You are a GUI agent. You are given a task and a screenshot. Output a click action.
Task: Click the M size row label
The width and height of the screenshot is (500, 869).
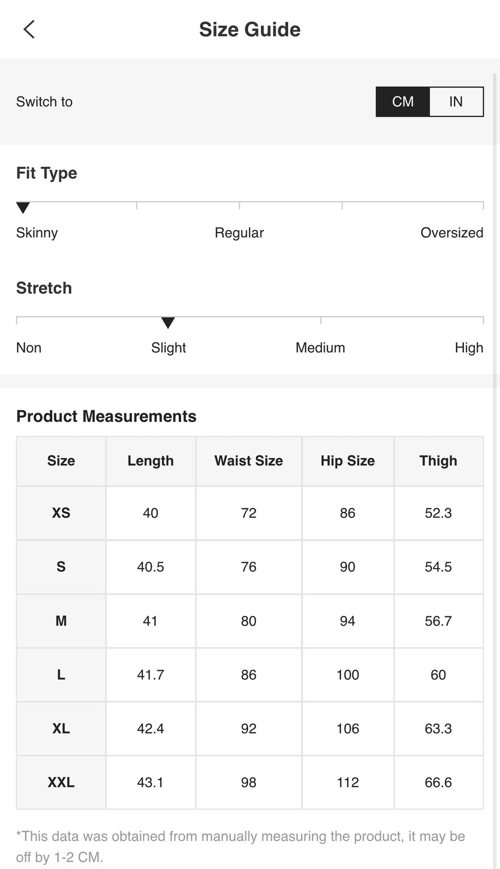point(61,621)
